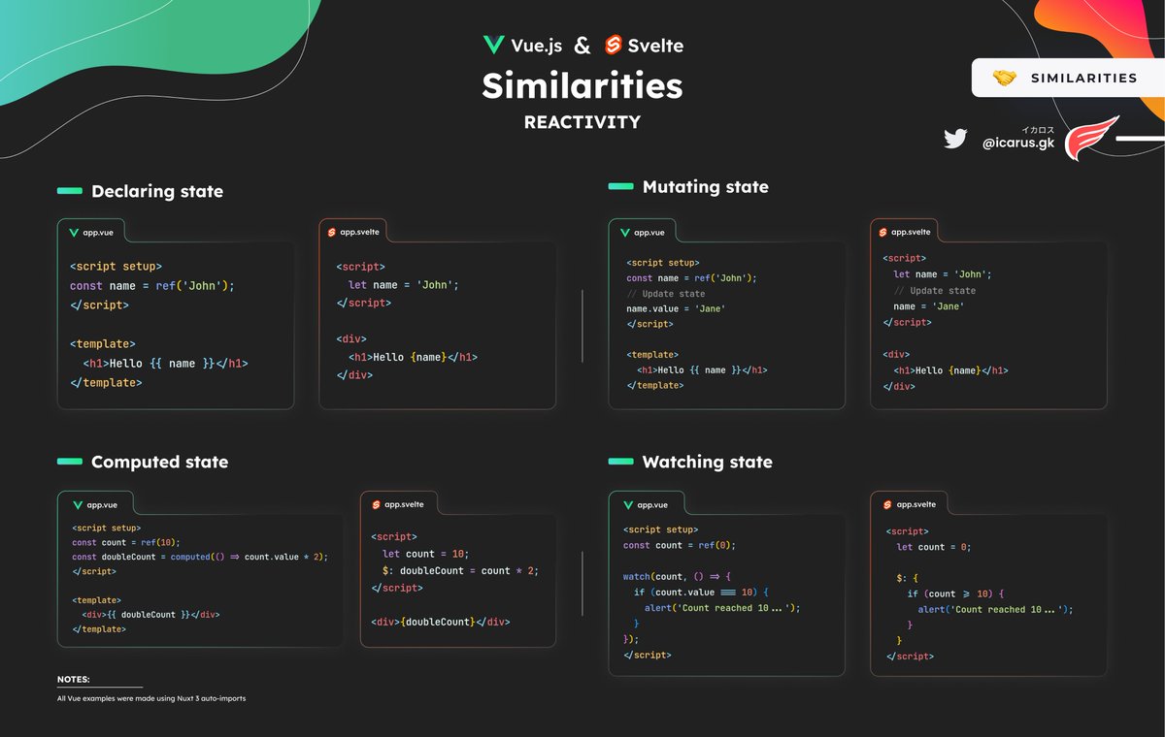
Task: Click the large 'Similarities' title
Action: [582, 86]
